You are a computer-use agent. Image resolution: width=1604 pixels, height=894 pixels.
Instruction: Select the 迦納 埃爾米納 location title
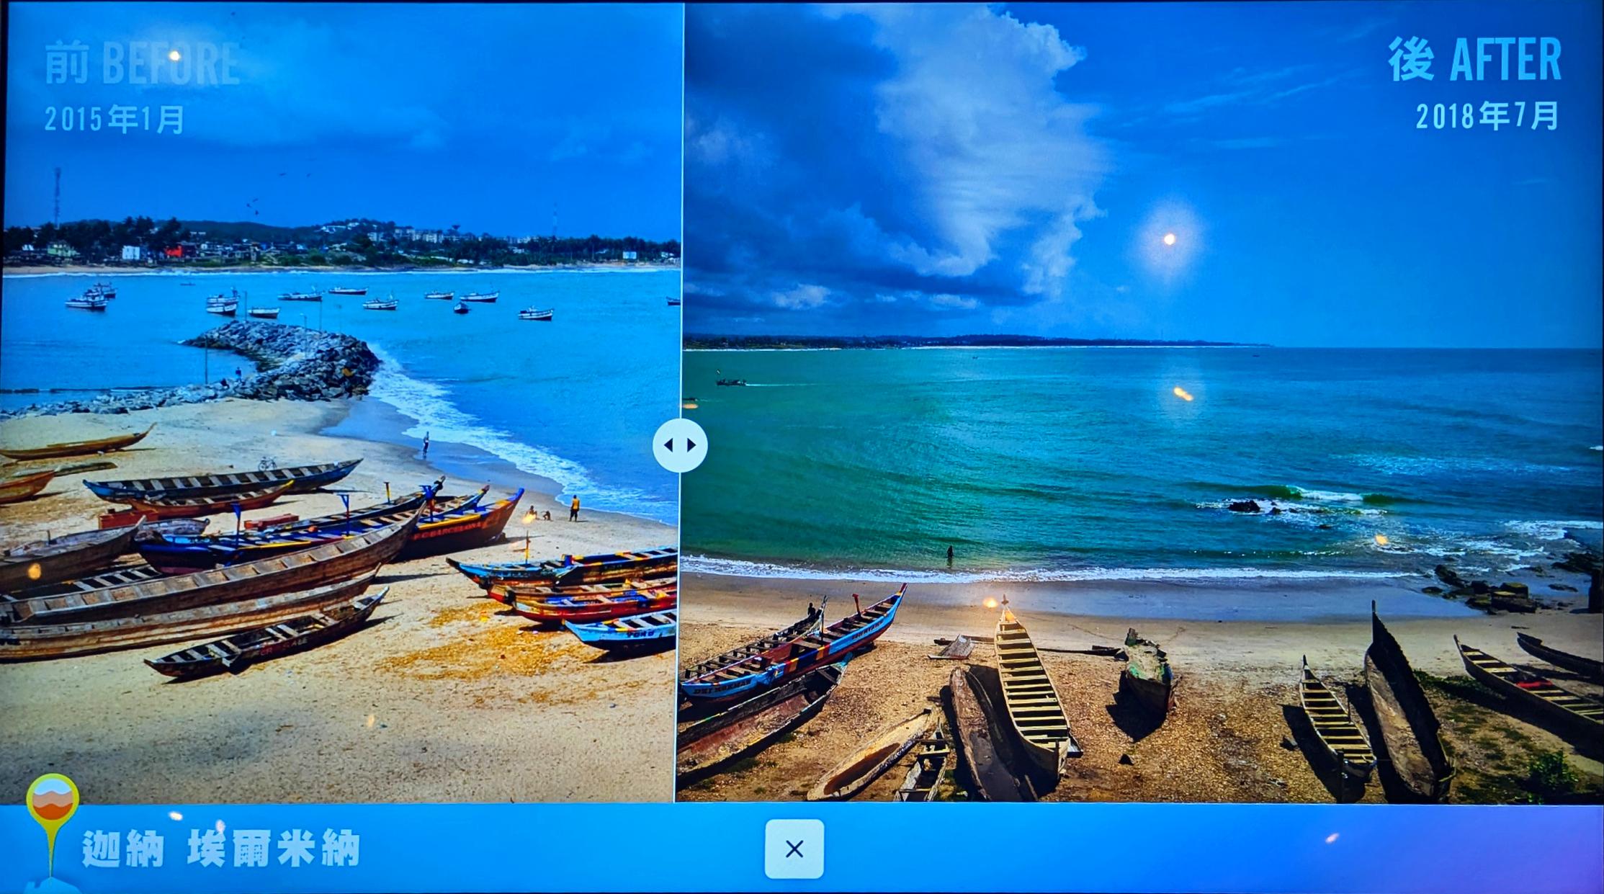[220, 849]
